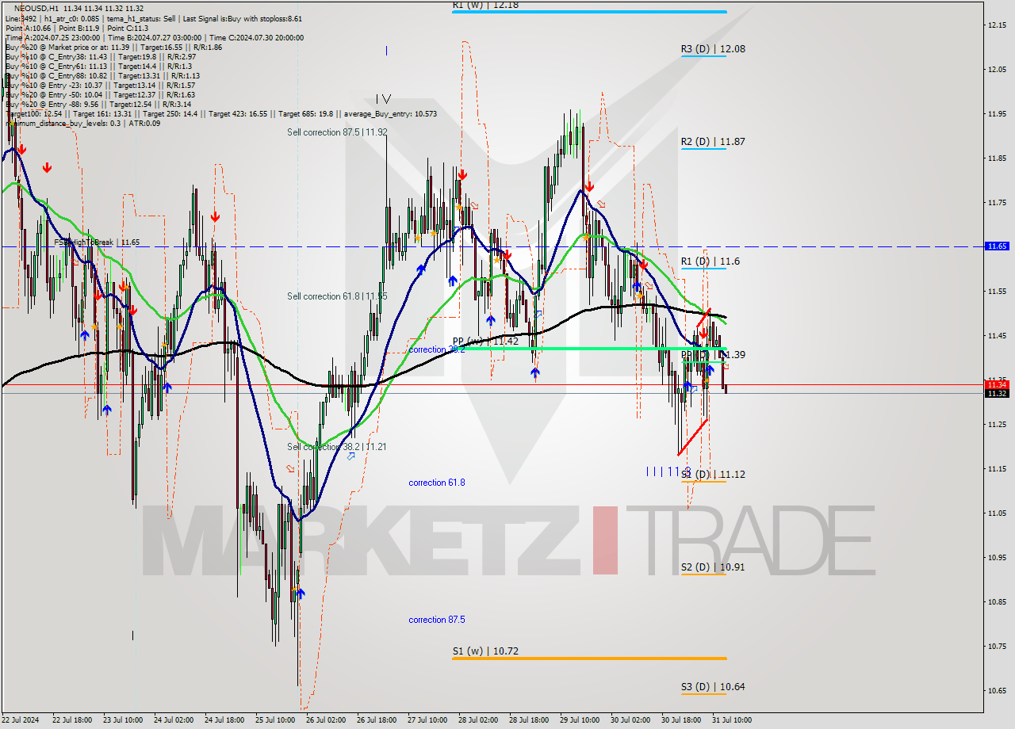Click the 11.32 current price tag
Viewport: 1015px width, 729px height.
click(x=997, y=393)
